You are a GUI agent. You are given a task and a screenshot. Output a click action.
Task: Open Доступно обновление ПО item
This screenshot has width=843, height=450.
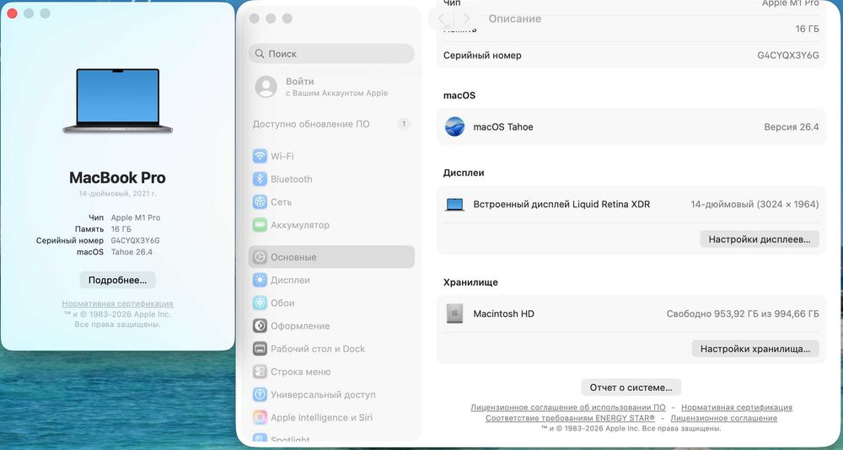click(x=331, y=124)
